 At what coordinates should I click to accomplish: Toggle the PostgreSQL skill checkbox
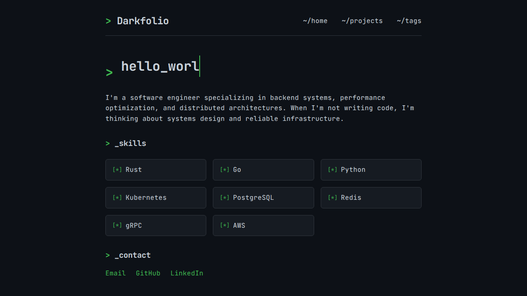tap(225, 197)
